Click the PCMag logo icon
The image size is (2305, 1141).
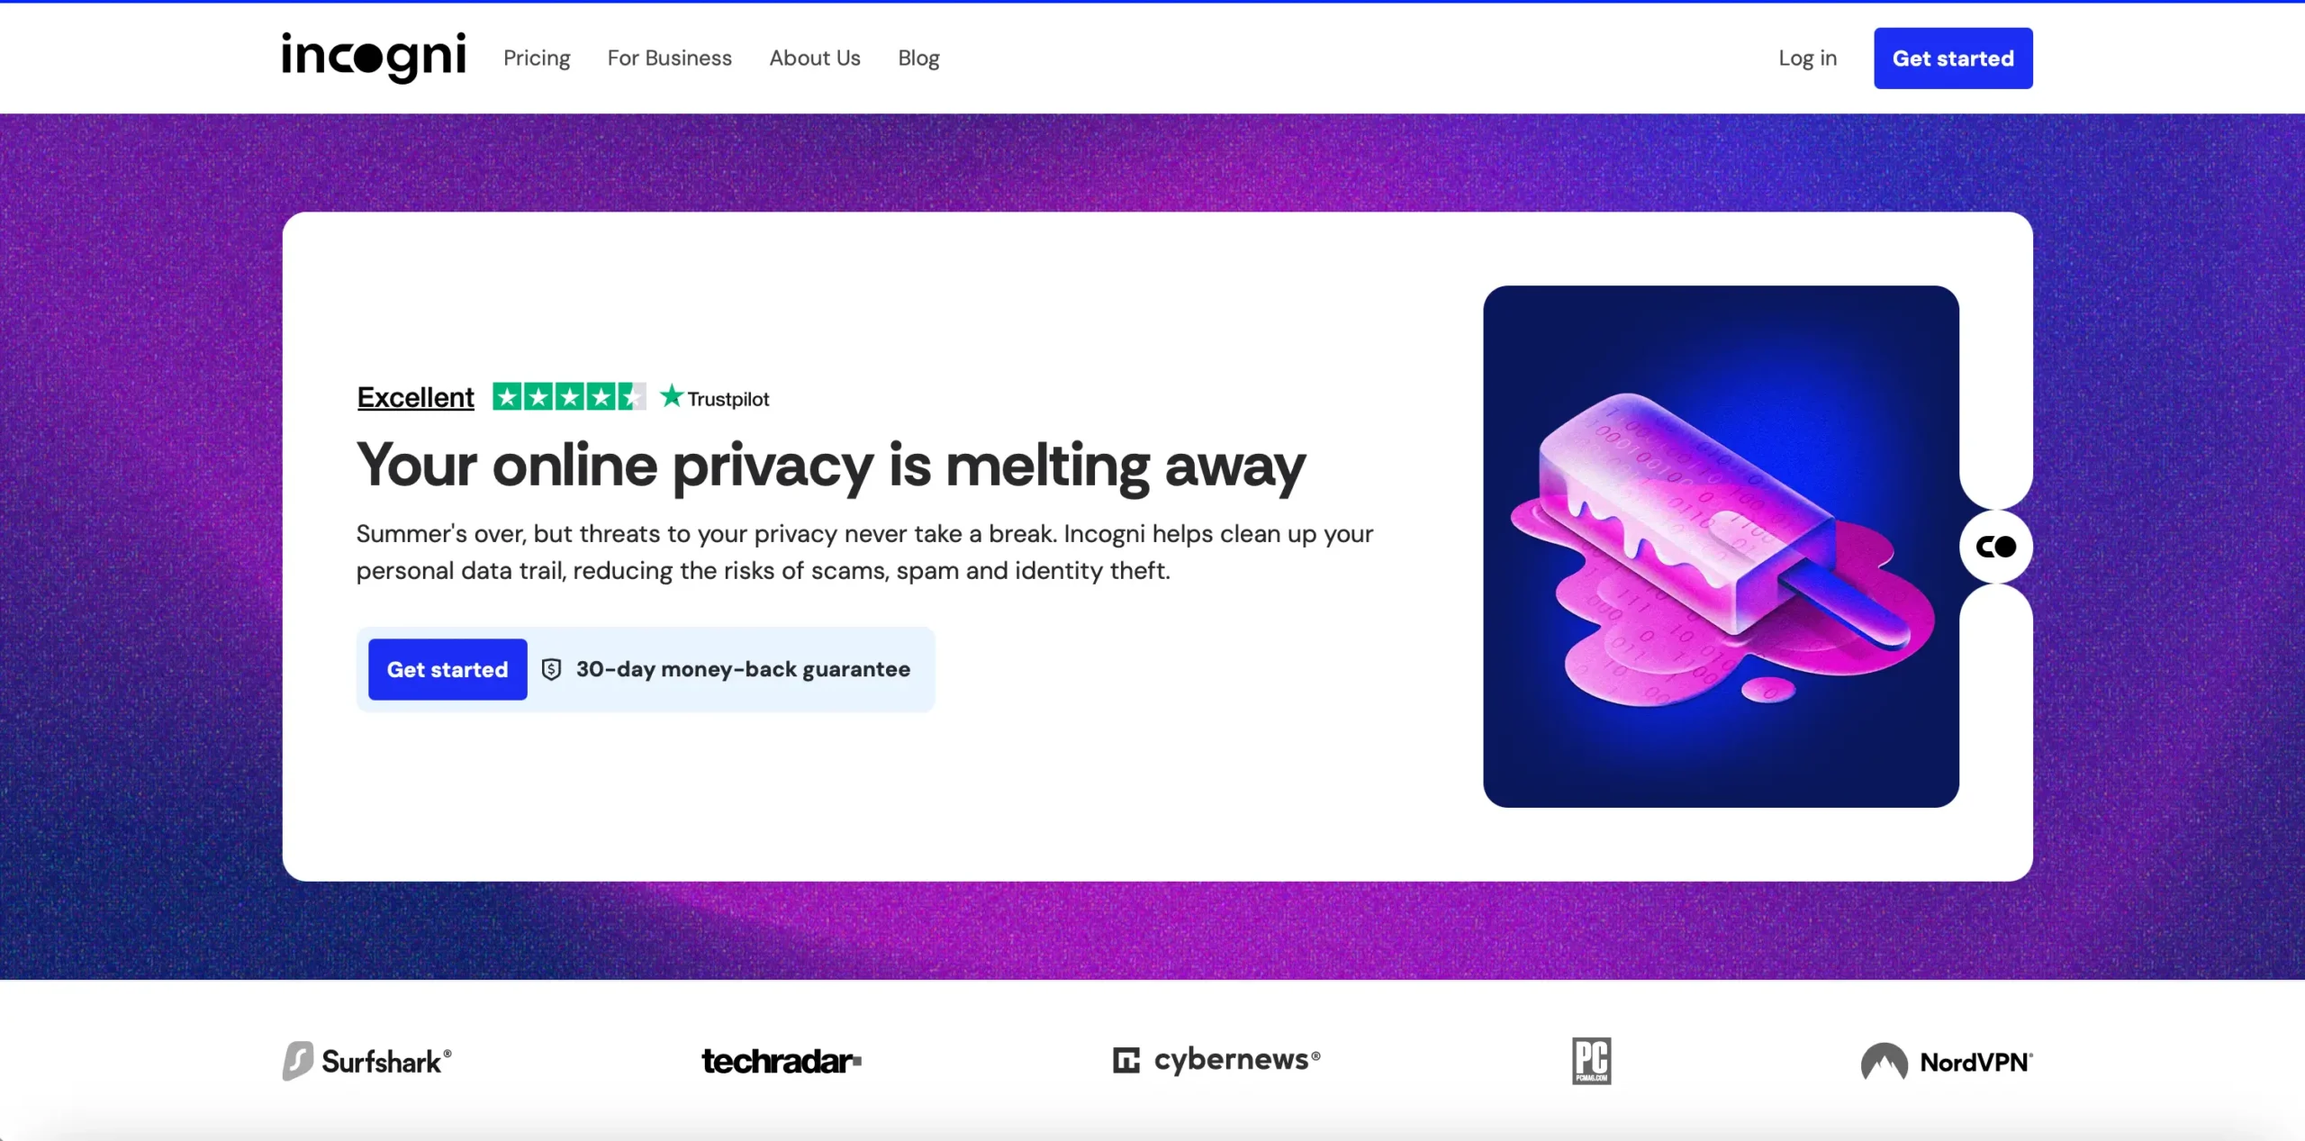click(1591, 1061)
